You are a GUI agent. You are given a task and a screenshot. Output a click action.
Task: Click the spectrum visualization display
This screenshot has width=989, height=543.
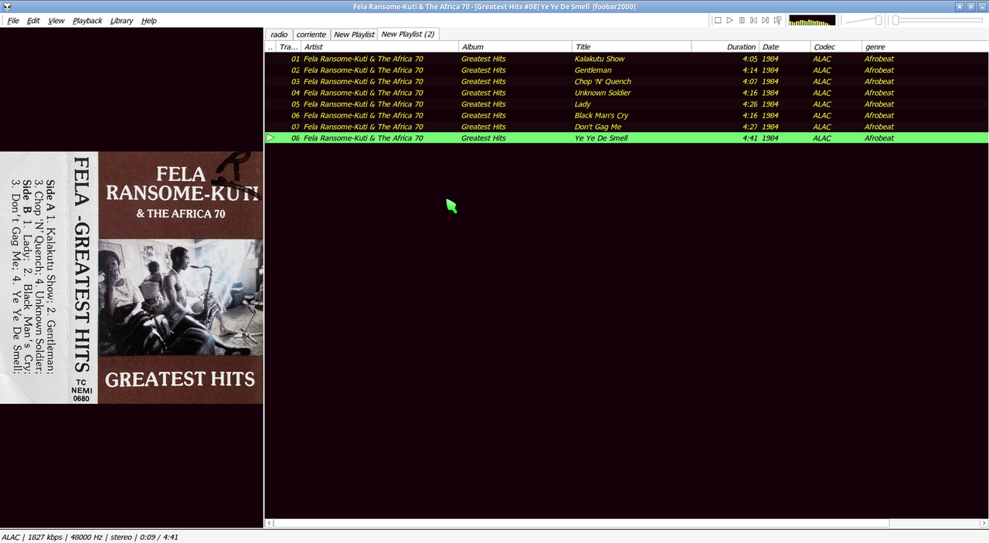click(x=812, y=20)
